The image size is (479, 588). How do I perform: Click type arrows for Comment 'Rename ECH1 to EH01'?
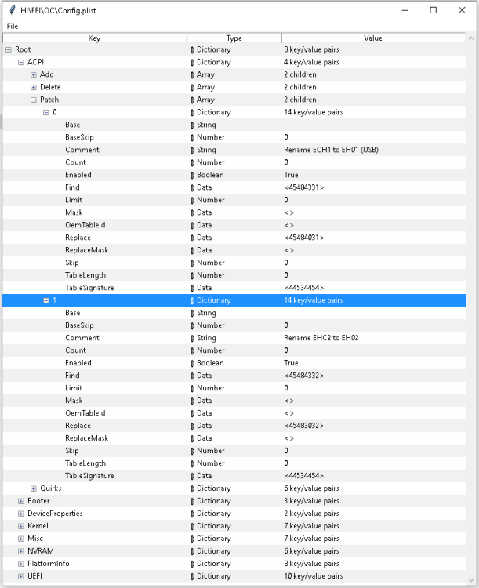click(192, 150)
